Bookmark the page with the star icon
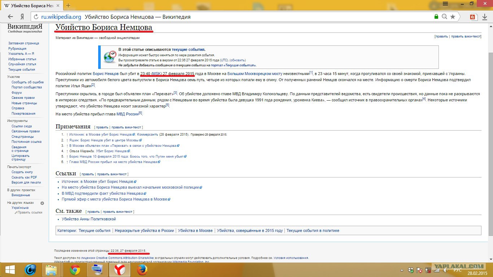Screen dimensions: 493x277 tap(453, 17)
